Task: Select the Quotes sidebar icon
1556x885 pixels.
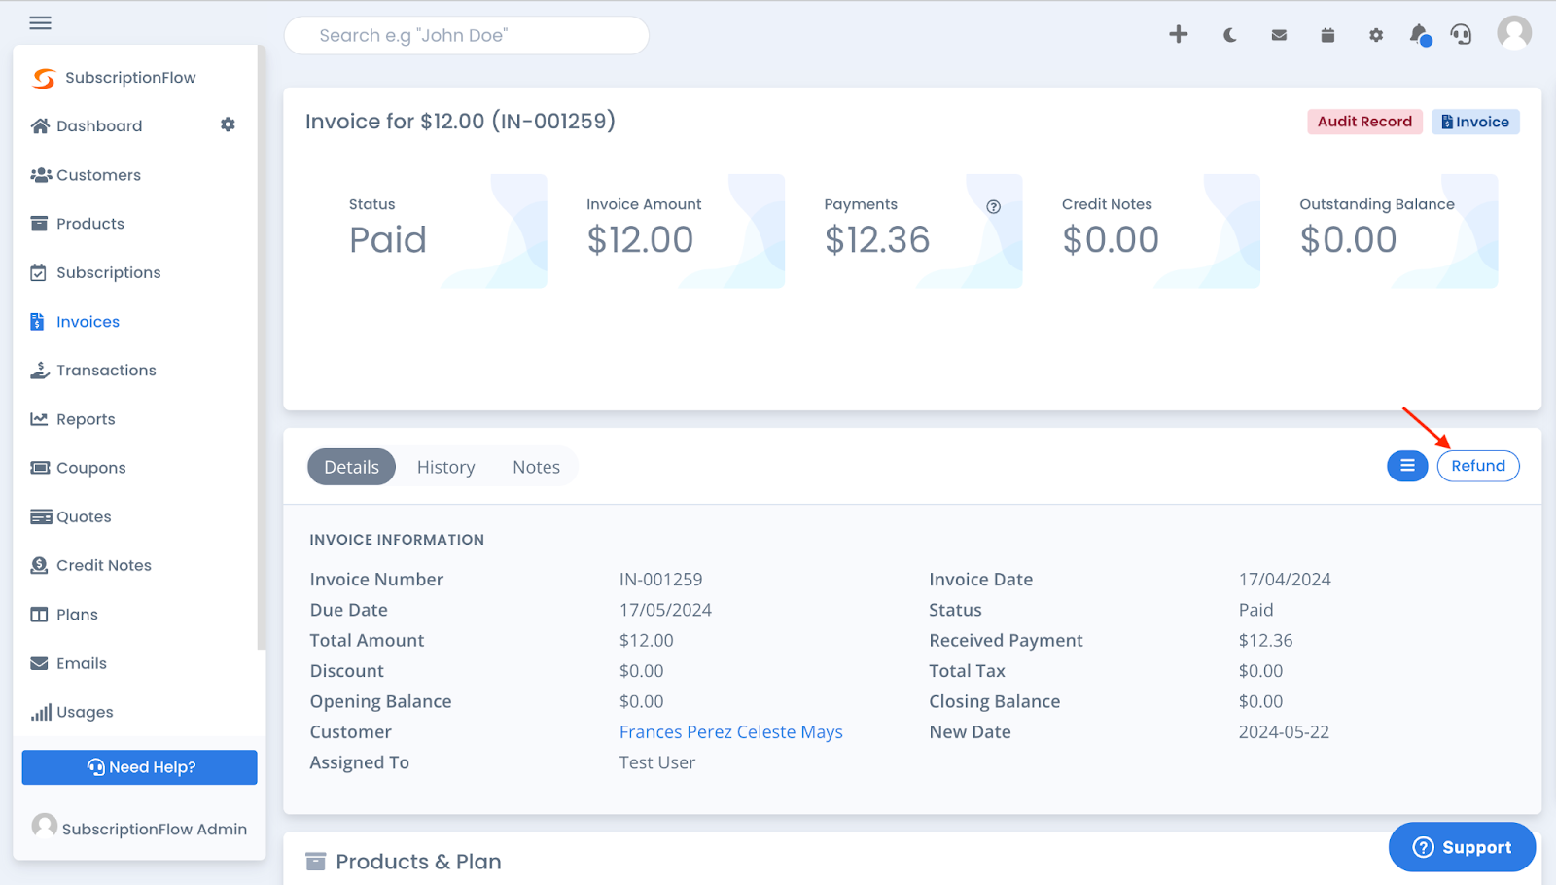Action: 40,515
